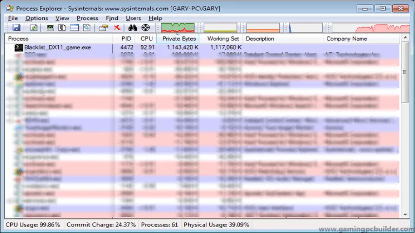Click Physical Usage 39.09% in status bar
The width and height of the screenshot is (415, 233).
point(217,225)
